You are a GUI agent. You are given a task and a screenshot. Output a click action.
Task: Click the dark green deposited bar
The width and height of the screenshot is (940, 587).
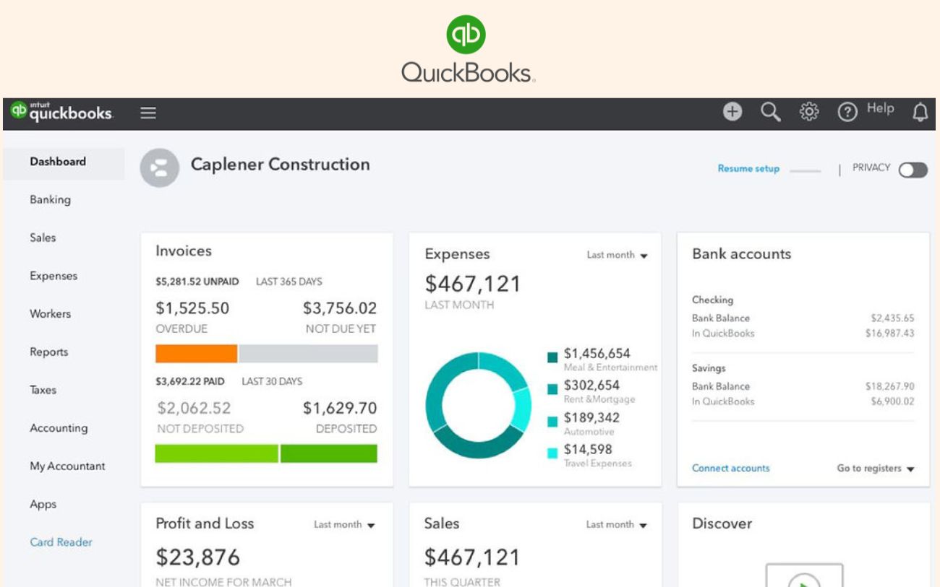(329, 453)
